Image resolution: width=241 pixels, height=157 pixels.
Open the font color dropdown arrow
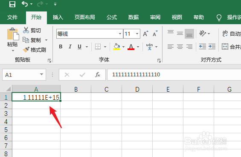click(x=138, y=47)
